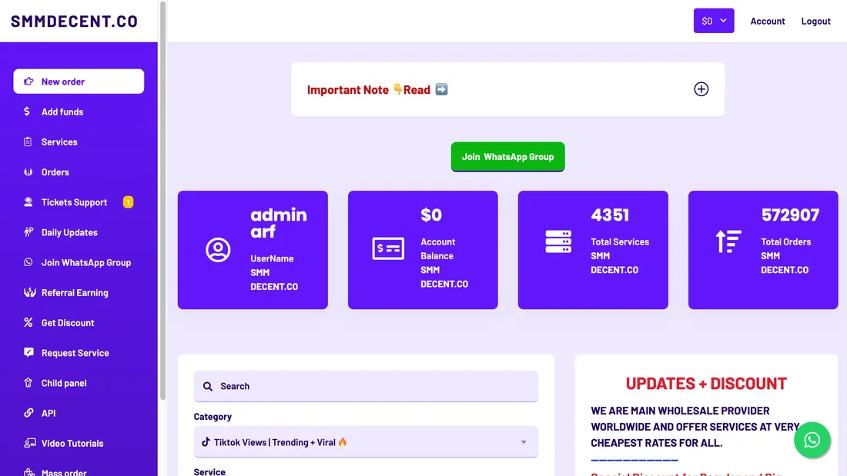The width and height of the screenshot is (847, 476).
Task: Select Get Discount in the sidebar
Action: tap(79, 323)
